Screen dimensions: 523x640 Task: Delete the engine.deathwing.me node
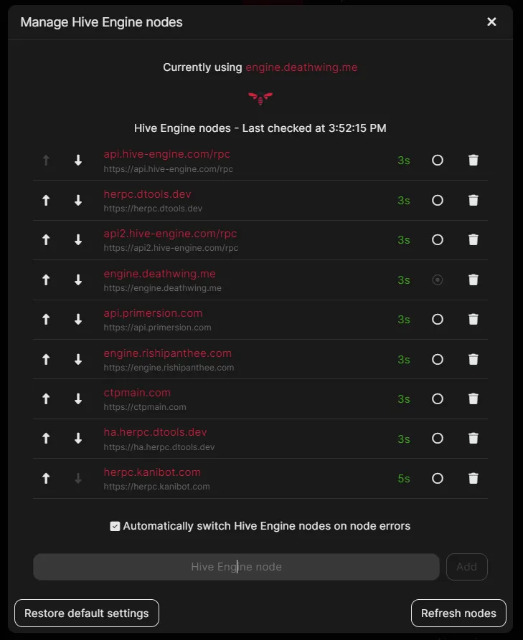(x=473, y=280)
